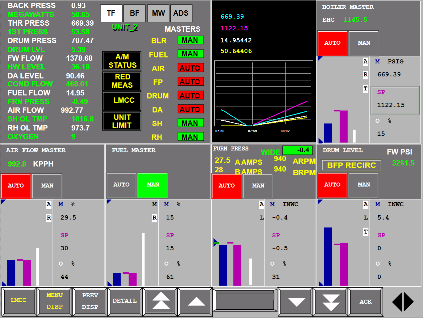Select the BF tab
Viewport: 423px width, 318px height.
[134, 13]
